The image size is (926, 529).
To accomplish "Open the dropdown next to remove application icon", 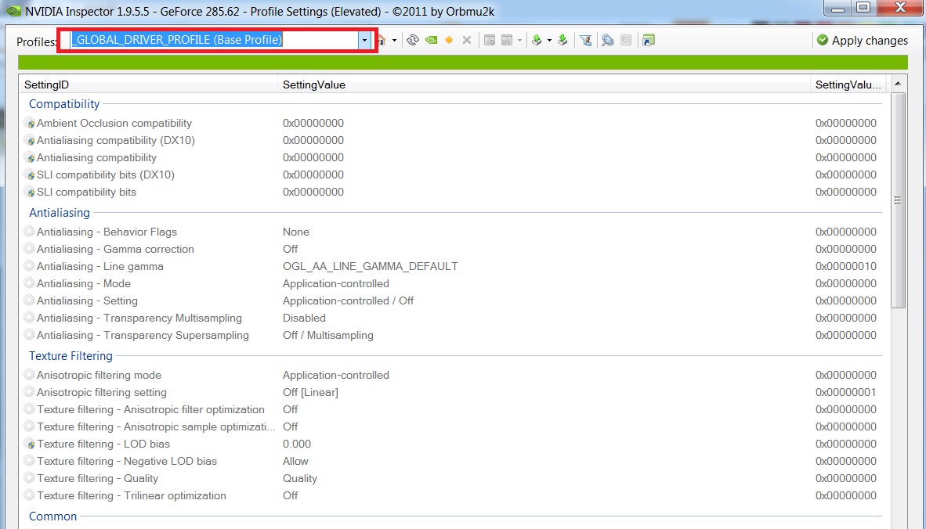I will coord(519,41).
